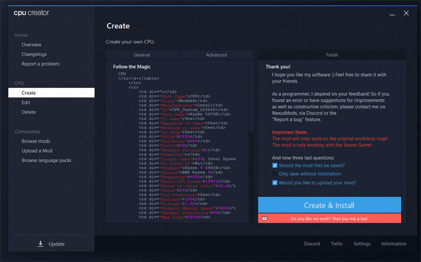The image size is (421, 262).
Task: Minimize the cpu creator window
Action: point(389,13)
